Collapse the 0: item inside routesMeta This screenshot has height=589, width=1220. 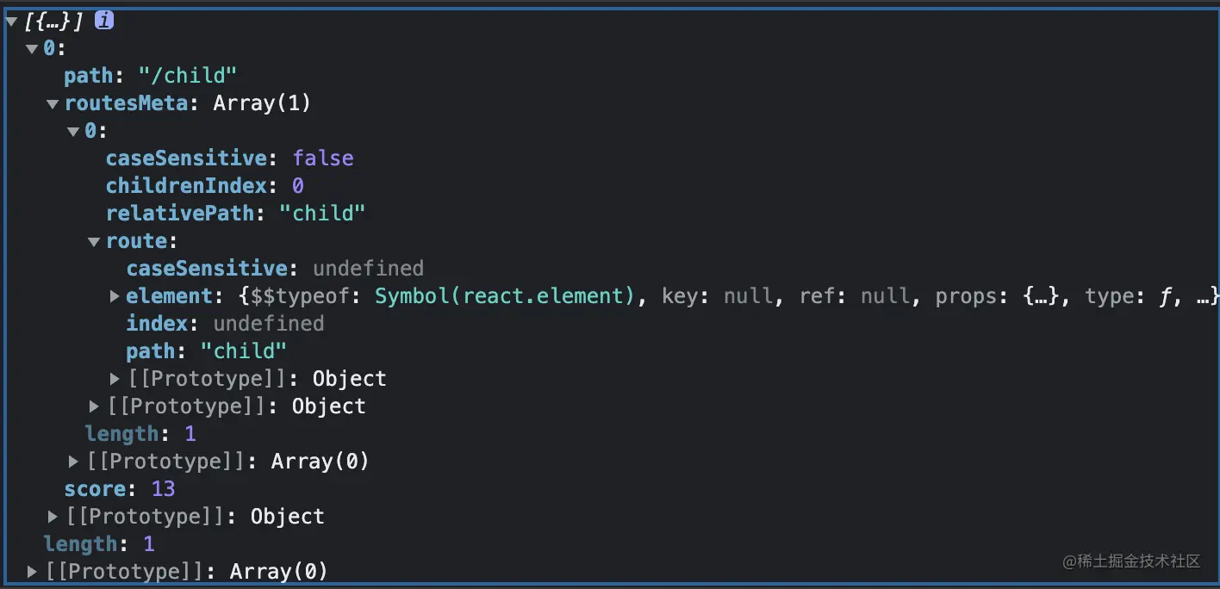tap(74, 132)
